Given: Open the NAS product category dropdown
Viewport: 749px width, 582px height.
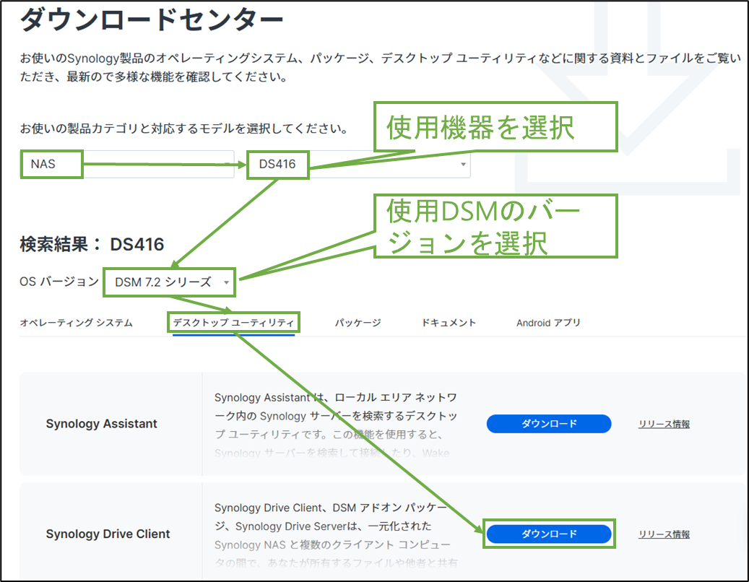Looking at the screenshot, I should point(127,164).
